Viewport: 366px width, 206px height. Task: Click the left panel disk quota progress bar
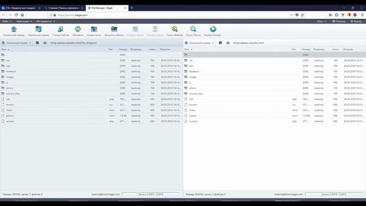(151, 195)
